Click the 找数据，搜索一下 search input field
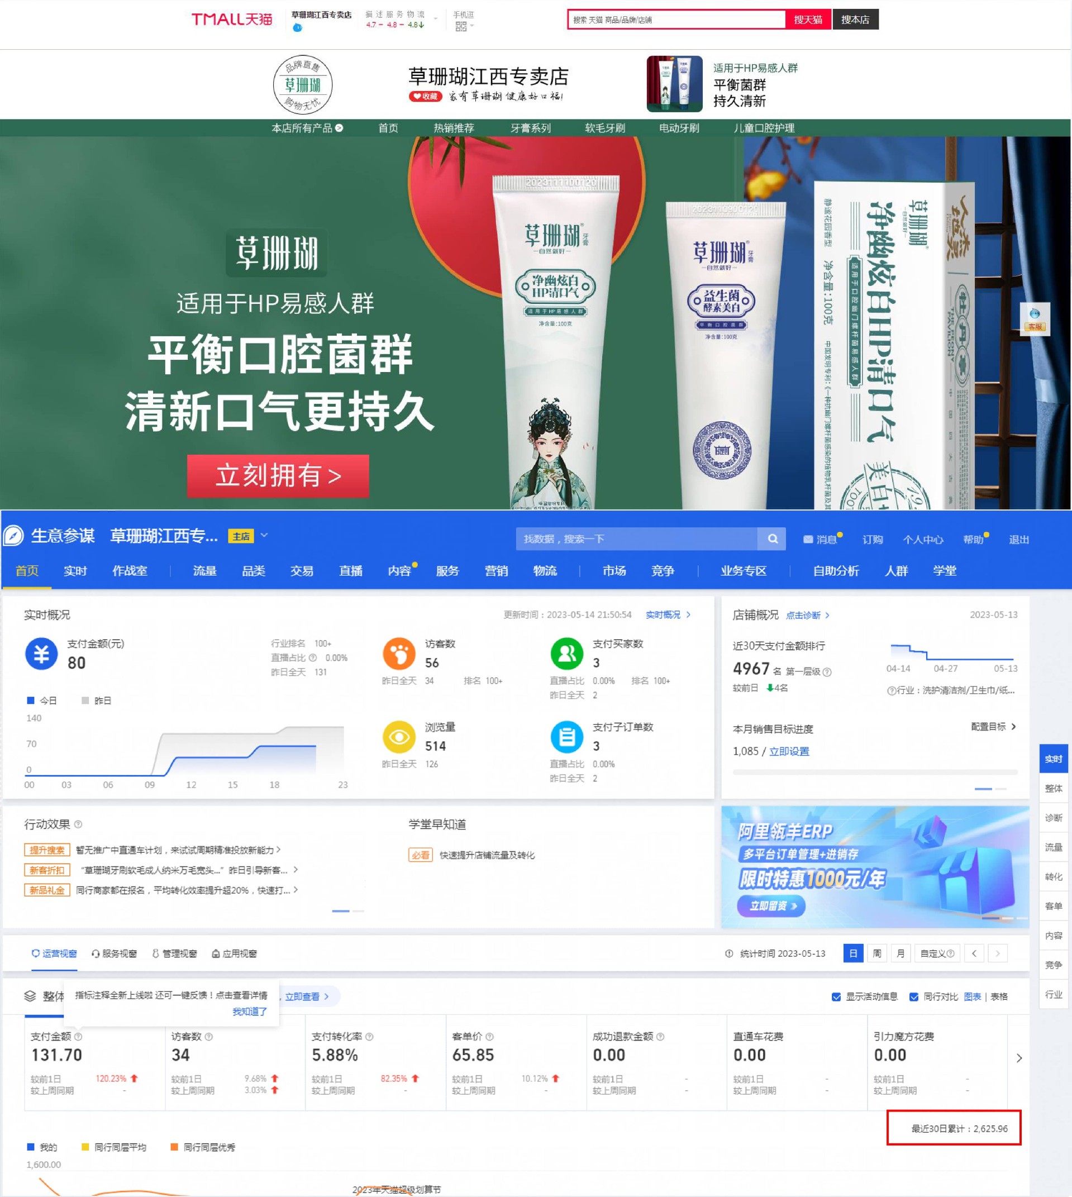Screen dimensions: 1072x1197 tap(636, 538)
